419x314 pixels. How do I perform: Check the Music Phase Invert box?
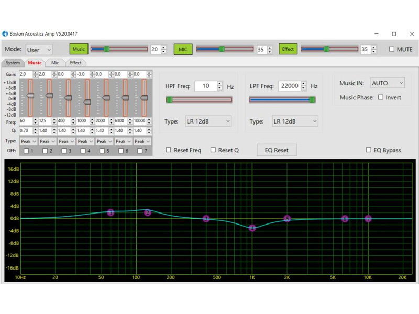381,97
